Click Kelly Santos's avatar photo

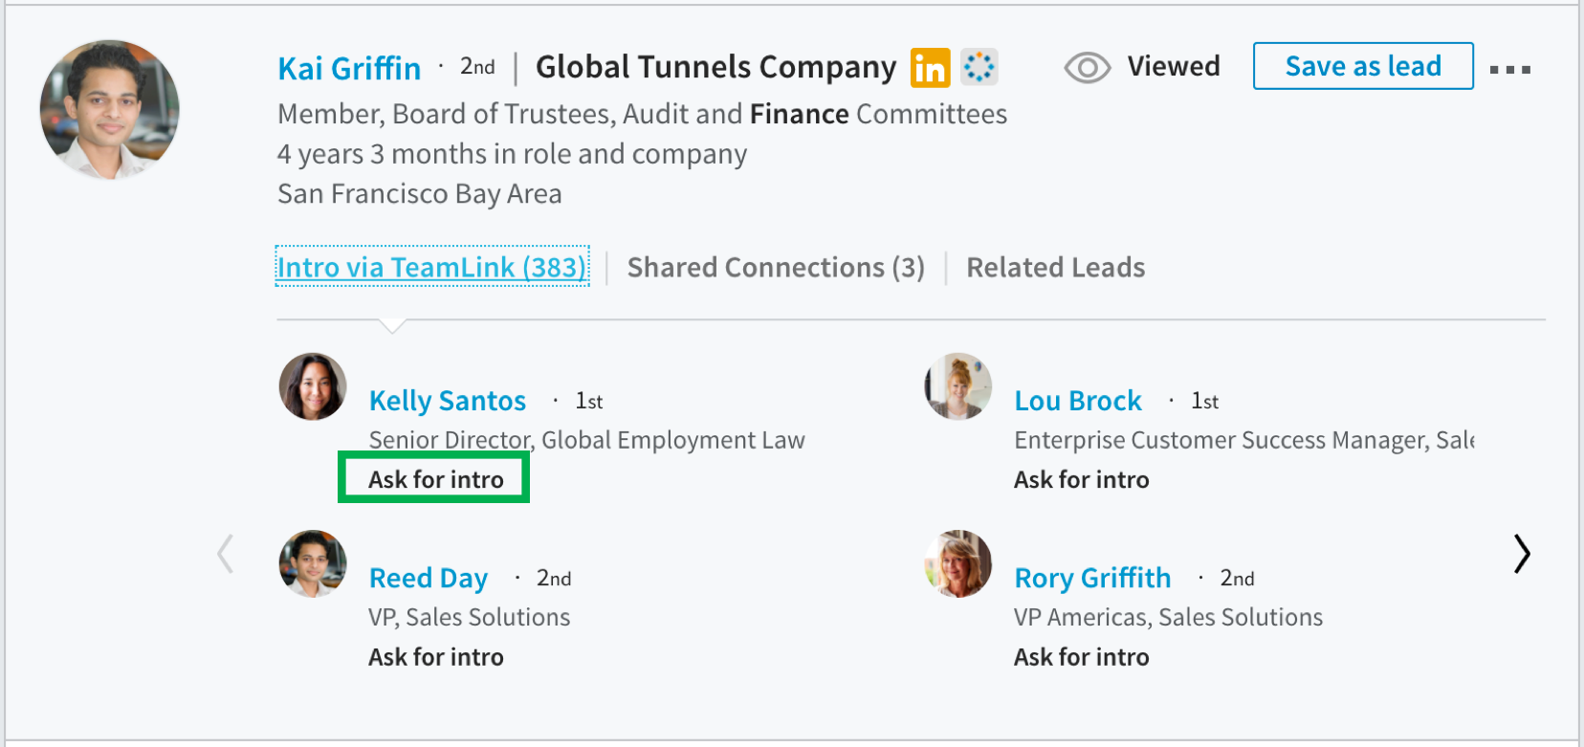coord(313,386)
